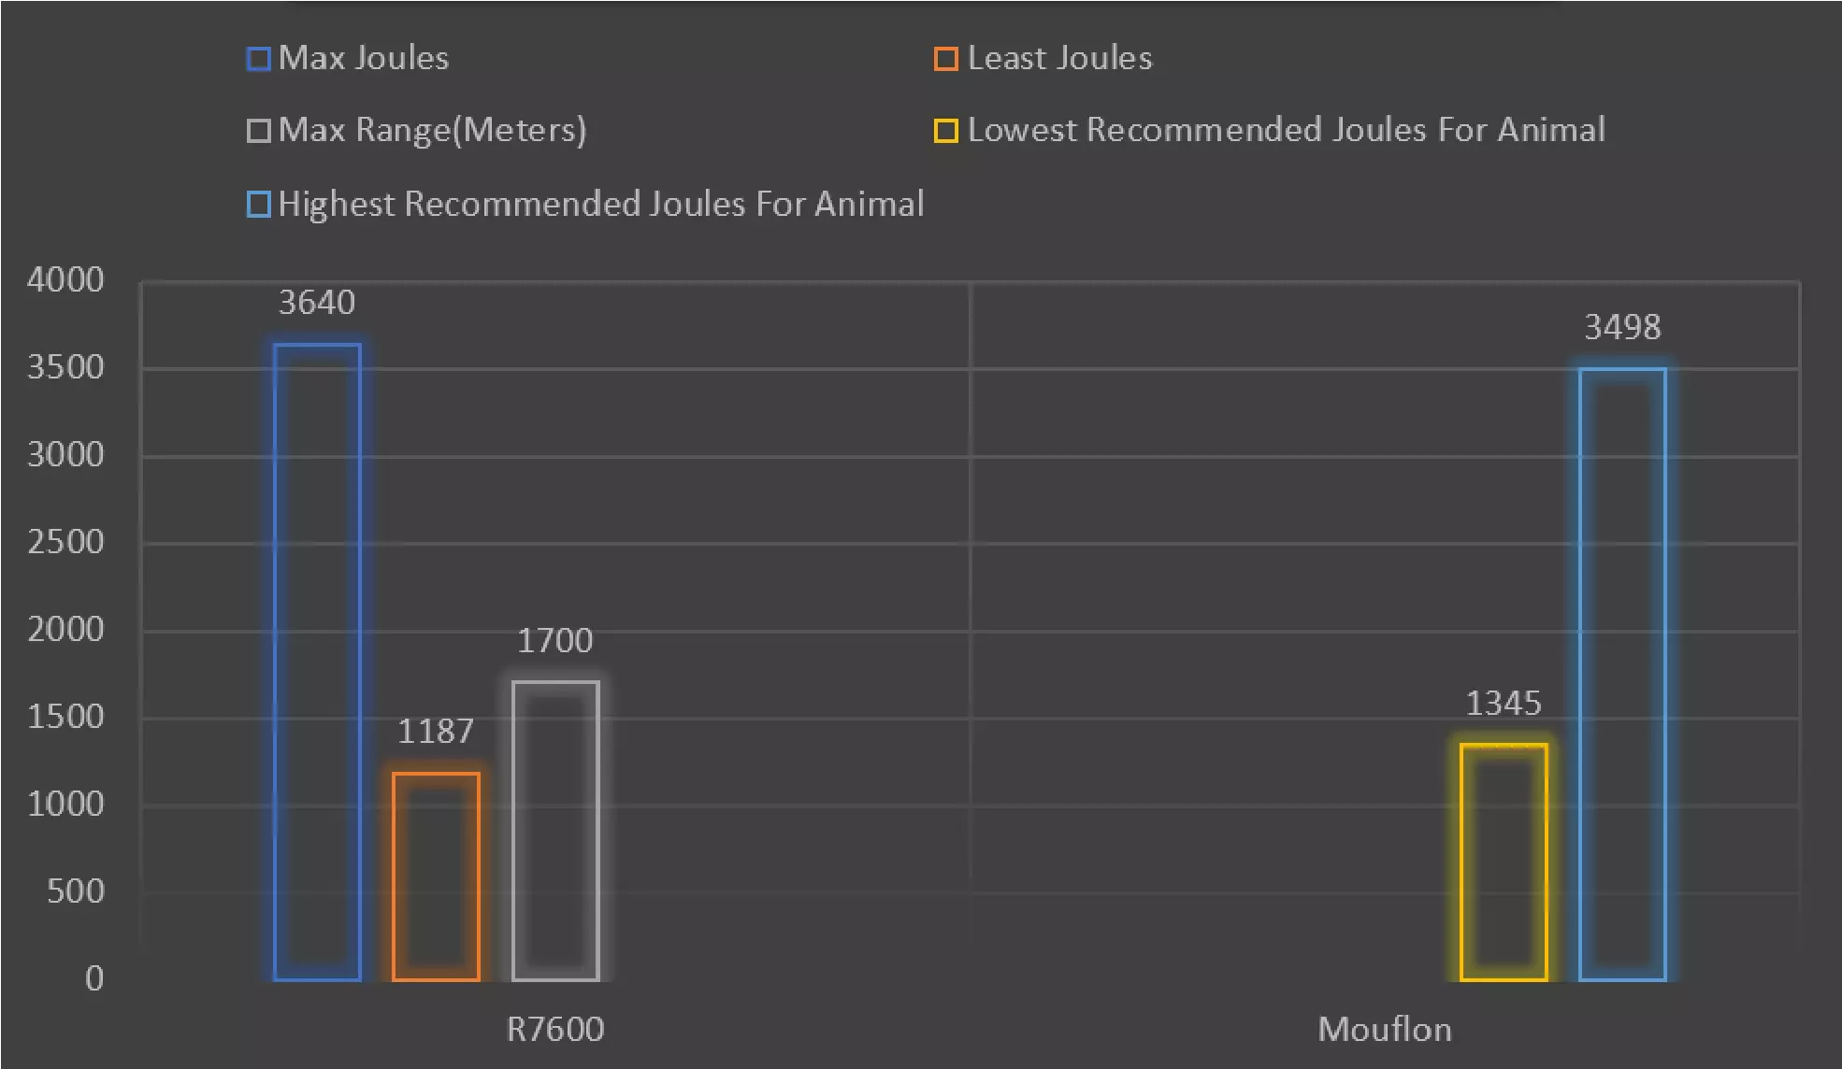This screenshot has height=1069, width=1842.
Task: Select the Max Range(Meters) legend entry text
Action: 432,130
